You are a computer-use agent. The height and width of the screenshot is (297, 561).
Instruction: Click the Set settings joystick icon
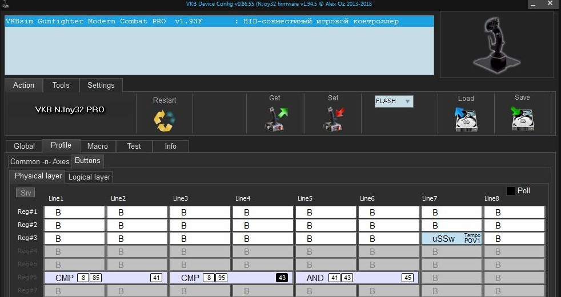click(x=334, y=119)
